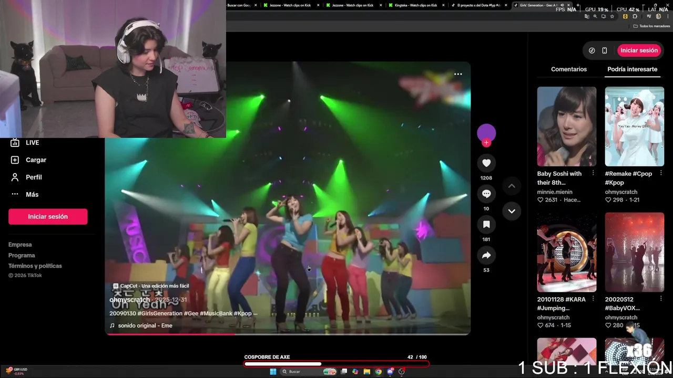Open options for 20101128 #KARA video

(593, 299)
